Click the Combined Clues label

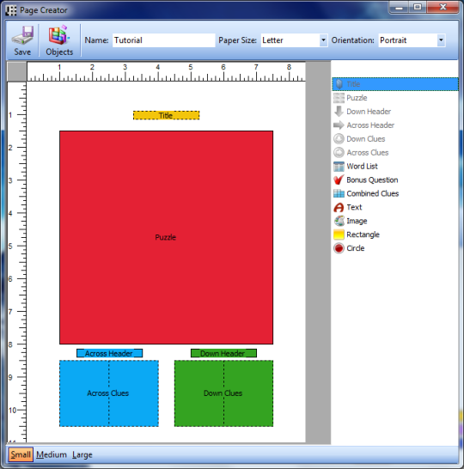pos(372,193)
